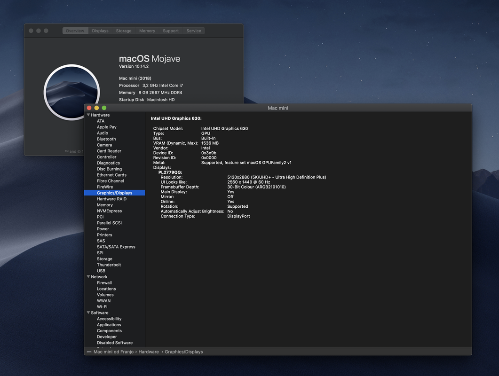Open the Storage tab in About window
The height and width of the screenshot is (376, 499).
point(124,31)
